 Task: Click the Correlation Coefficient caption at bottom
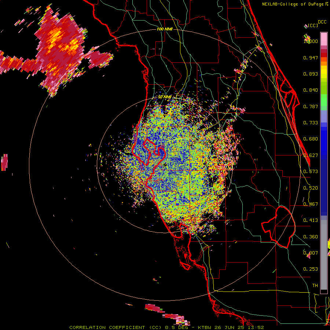[x=166, y=327]
